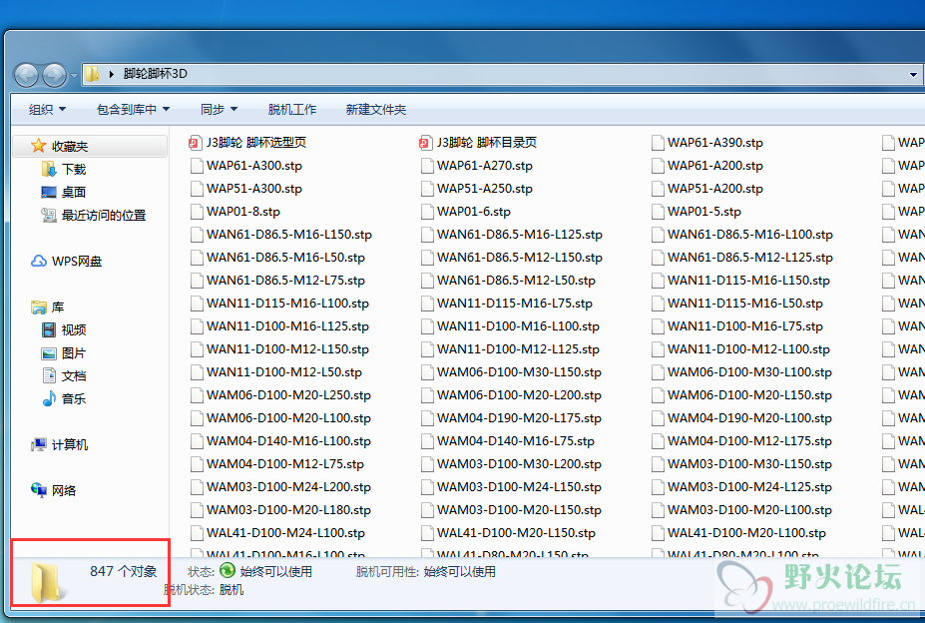Select file icon of WAP51-A200.stp
This screenshot has width=925, height=623.
[x=658, y=189]
